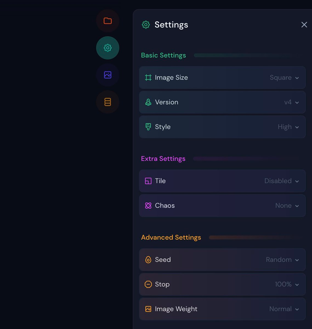Close the Settings panel
This screenshot has width=312, height=329.
coord(304,25)
